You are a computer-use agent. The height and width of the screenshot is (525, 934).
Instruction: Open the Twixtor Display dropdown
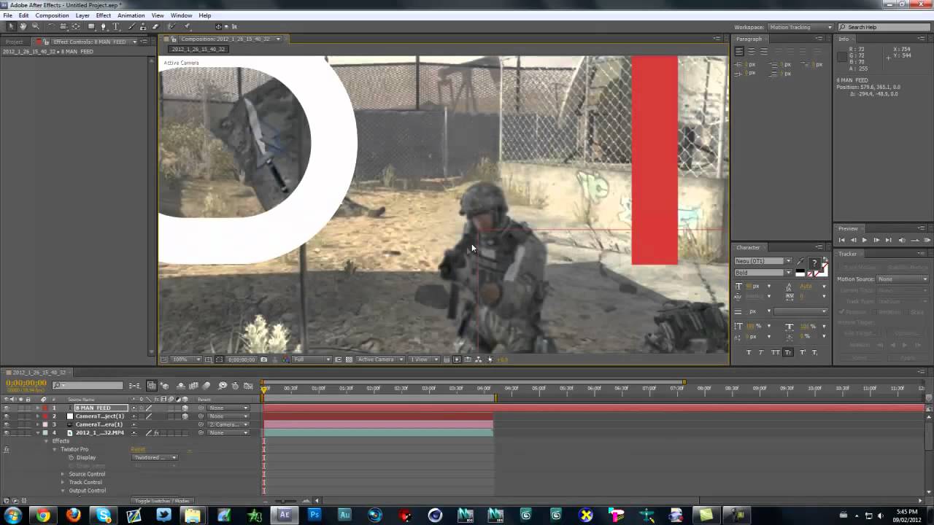pyautogui.click(x=154, y=457)
